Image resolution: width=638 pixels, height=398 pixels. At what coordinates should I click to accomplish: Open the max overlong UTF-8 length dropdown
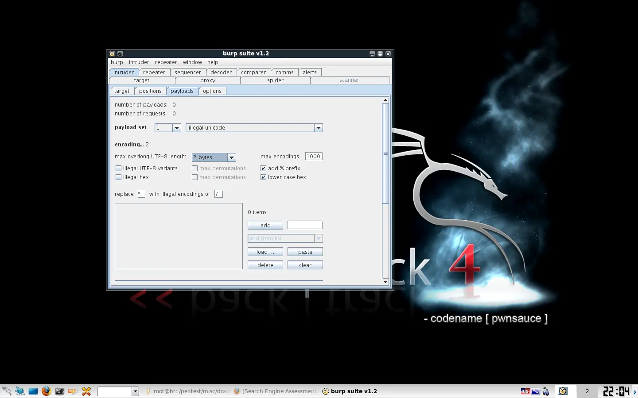[x=231, y=157]
